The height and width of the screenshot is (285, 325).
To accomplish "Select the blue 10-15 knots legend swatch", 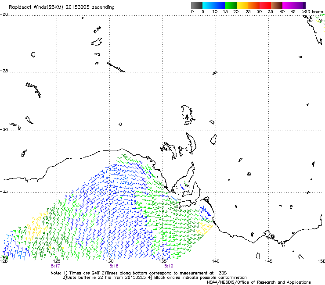I will click(220, 6).
